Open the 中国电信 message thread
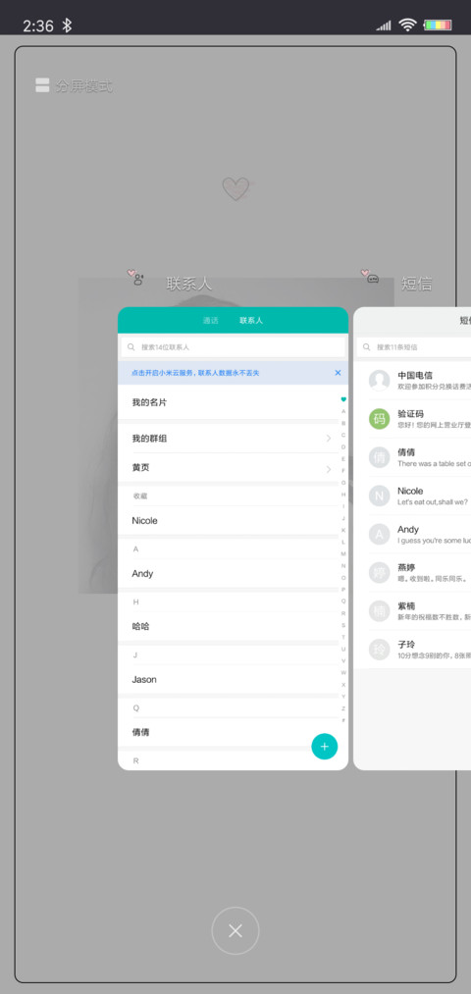Image resolution: width=471 pixels, height=994 pixels. tap(412, 381)
